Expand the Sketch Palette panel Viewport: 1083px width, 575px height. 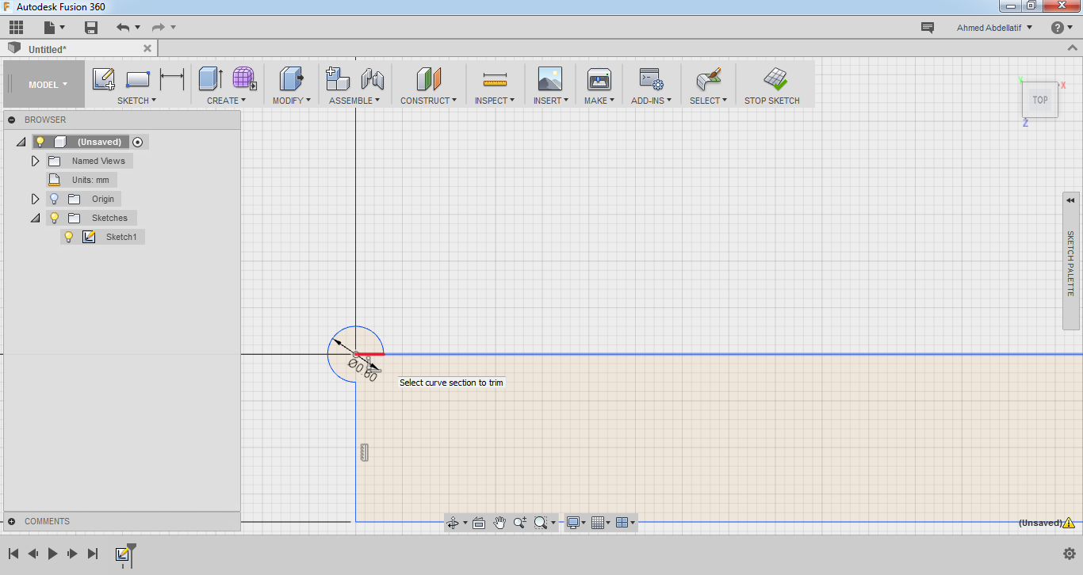(1071, 200)
